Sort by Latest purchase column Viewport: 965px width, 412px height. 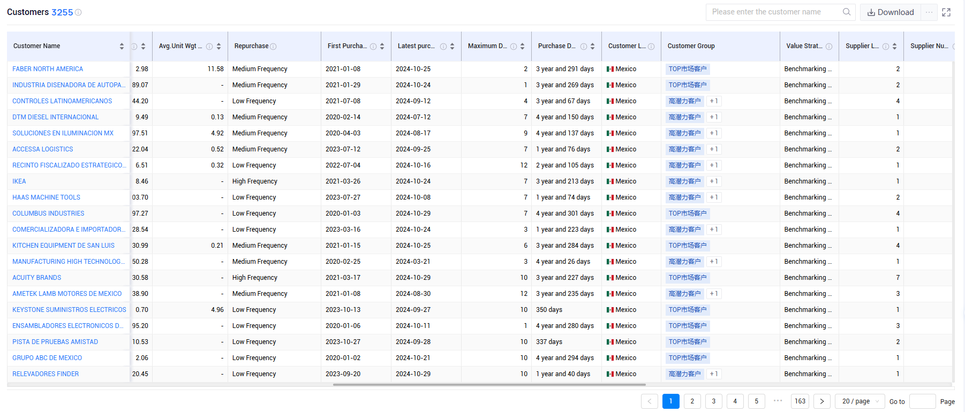click(452, 47)
